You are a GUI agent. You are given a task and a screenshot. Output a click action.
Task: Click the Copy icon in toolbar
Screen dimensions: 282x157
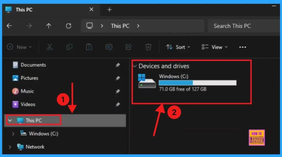(69, 47)
